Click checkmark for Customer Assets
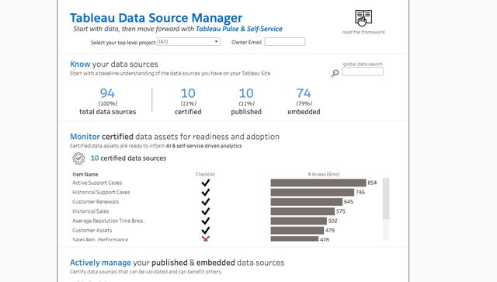The height and width of the screenshot is (282, 497). click(x=205, y=230)
